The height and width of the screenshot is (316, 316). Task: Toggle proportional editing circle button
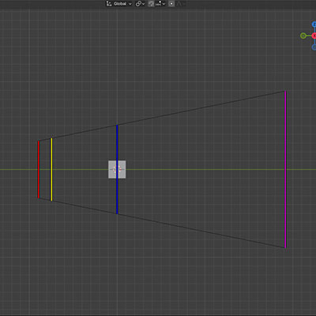[171, 4]
